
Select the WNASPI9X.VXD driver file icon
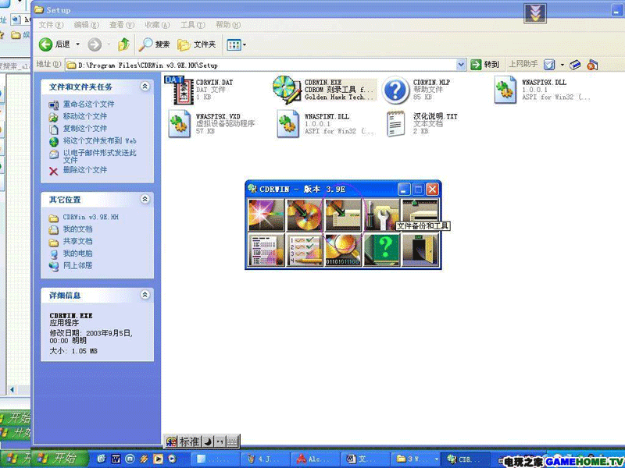tap(180, 124)
